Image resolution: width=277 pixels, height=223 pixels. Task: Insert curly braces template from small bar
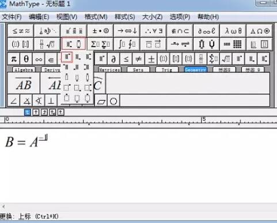pyautogui.click(x=188, y=59)
